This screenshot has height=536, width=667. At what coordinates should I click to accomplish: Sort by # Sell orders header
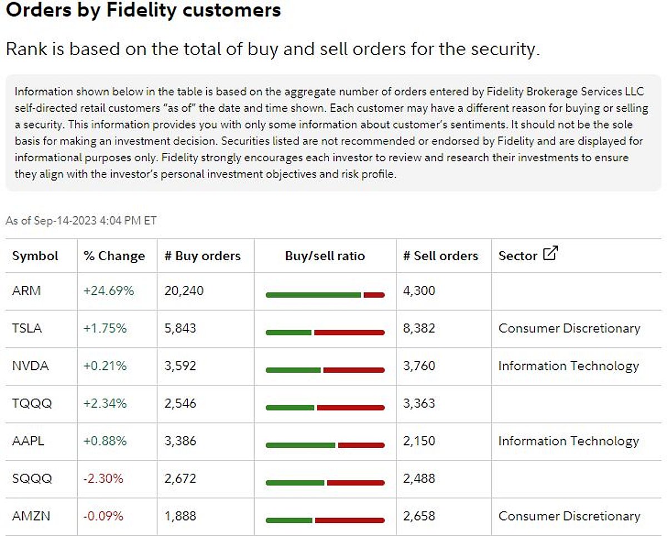click(440, 256)
